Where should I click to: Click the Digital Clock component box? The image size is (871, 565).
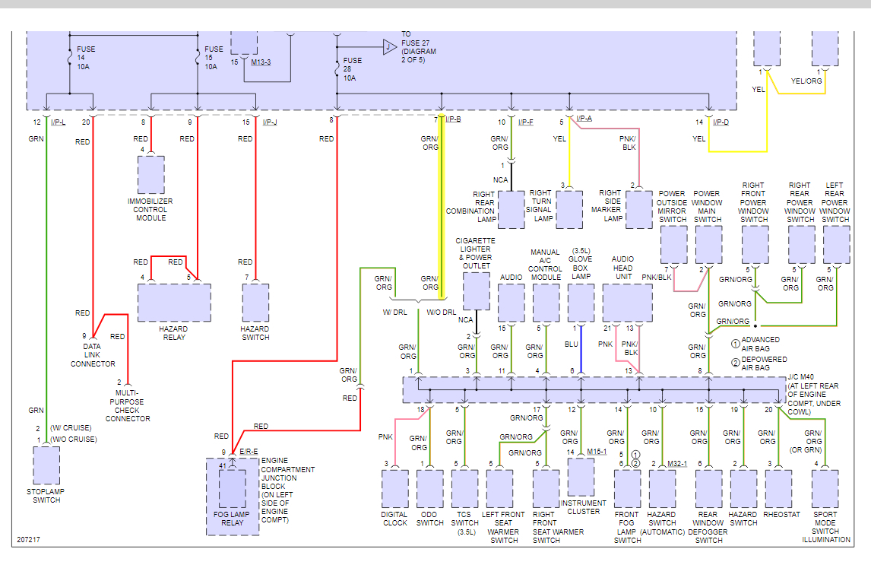point(395,489)
